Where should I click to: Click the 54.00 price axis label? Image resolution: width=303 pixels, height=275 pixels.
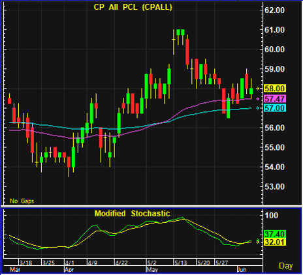[274, 167]
